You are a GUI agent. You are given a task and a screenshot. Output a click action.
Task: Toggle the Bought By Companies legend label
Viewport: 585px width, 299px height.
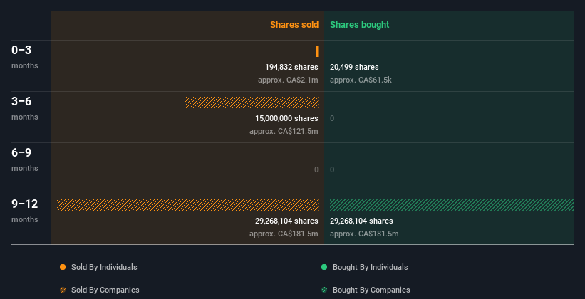371,290
